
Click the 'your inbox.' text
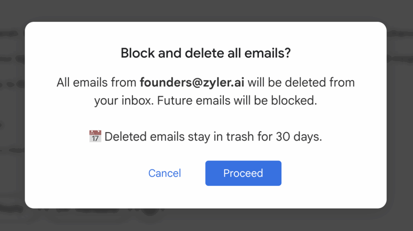pos(124,101)
